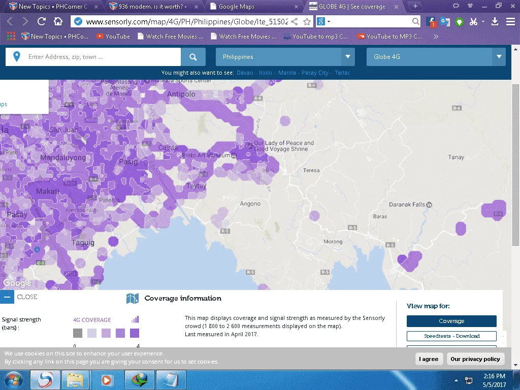
Task: Click the Antipolo label on the map
Action: click(x=181, y=94)
